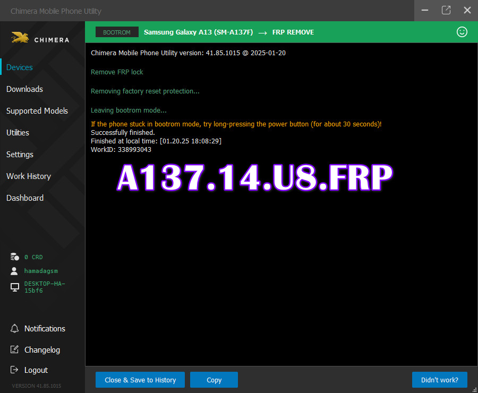Click the Chimera Mobile Phone Utility title
Image resolution: width=478 pixels, height=393 pixels.
click(56, 11)
